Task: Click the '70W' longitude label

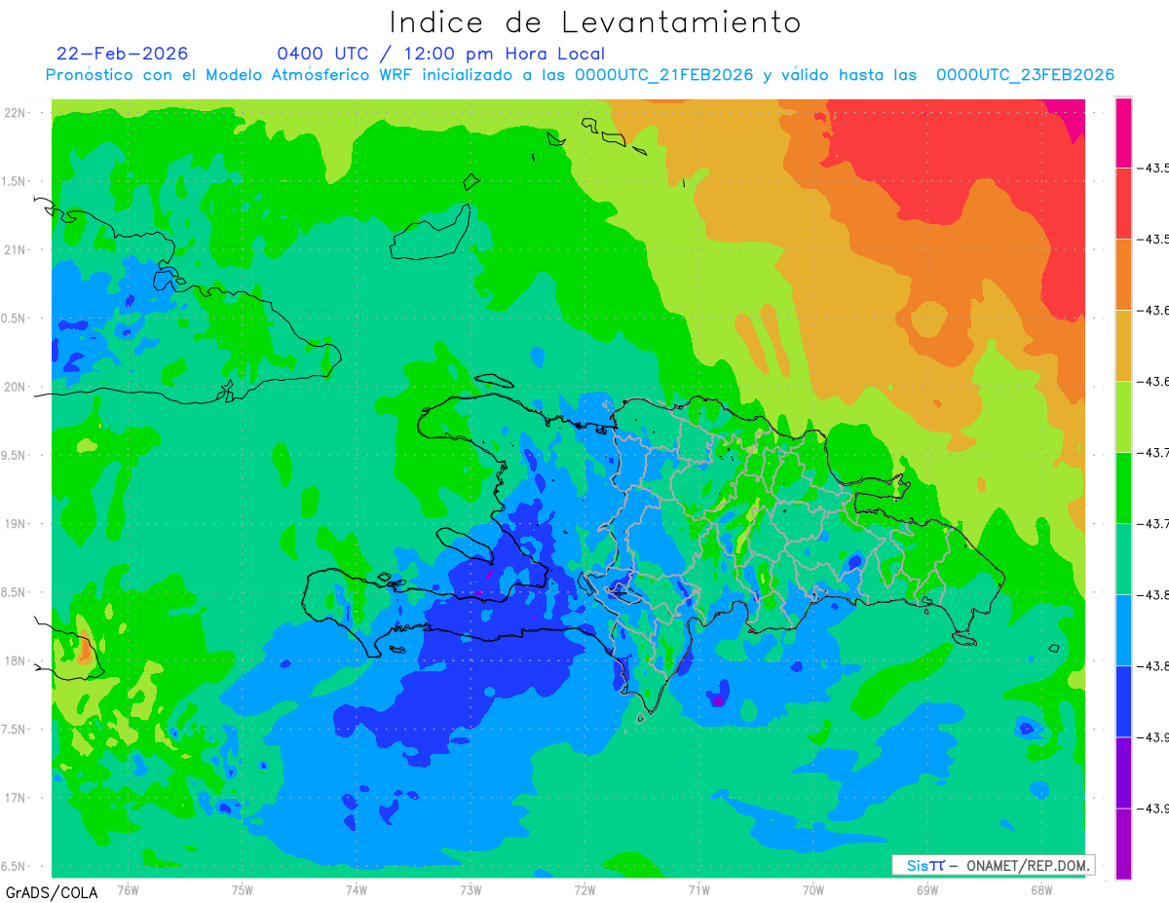Action: (813, 889)
